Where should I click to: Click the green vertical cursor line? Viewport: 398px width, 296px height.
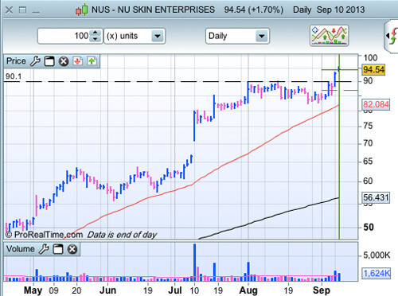pos(339,159)
